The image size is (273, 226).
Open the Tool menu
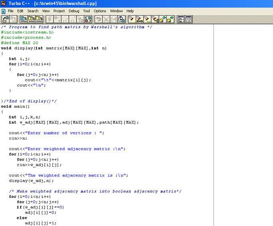(87, 11)
